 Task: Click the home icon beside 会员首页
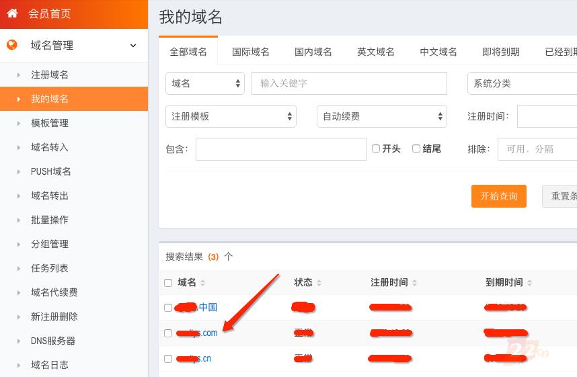click(x=12, y=13)
